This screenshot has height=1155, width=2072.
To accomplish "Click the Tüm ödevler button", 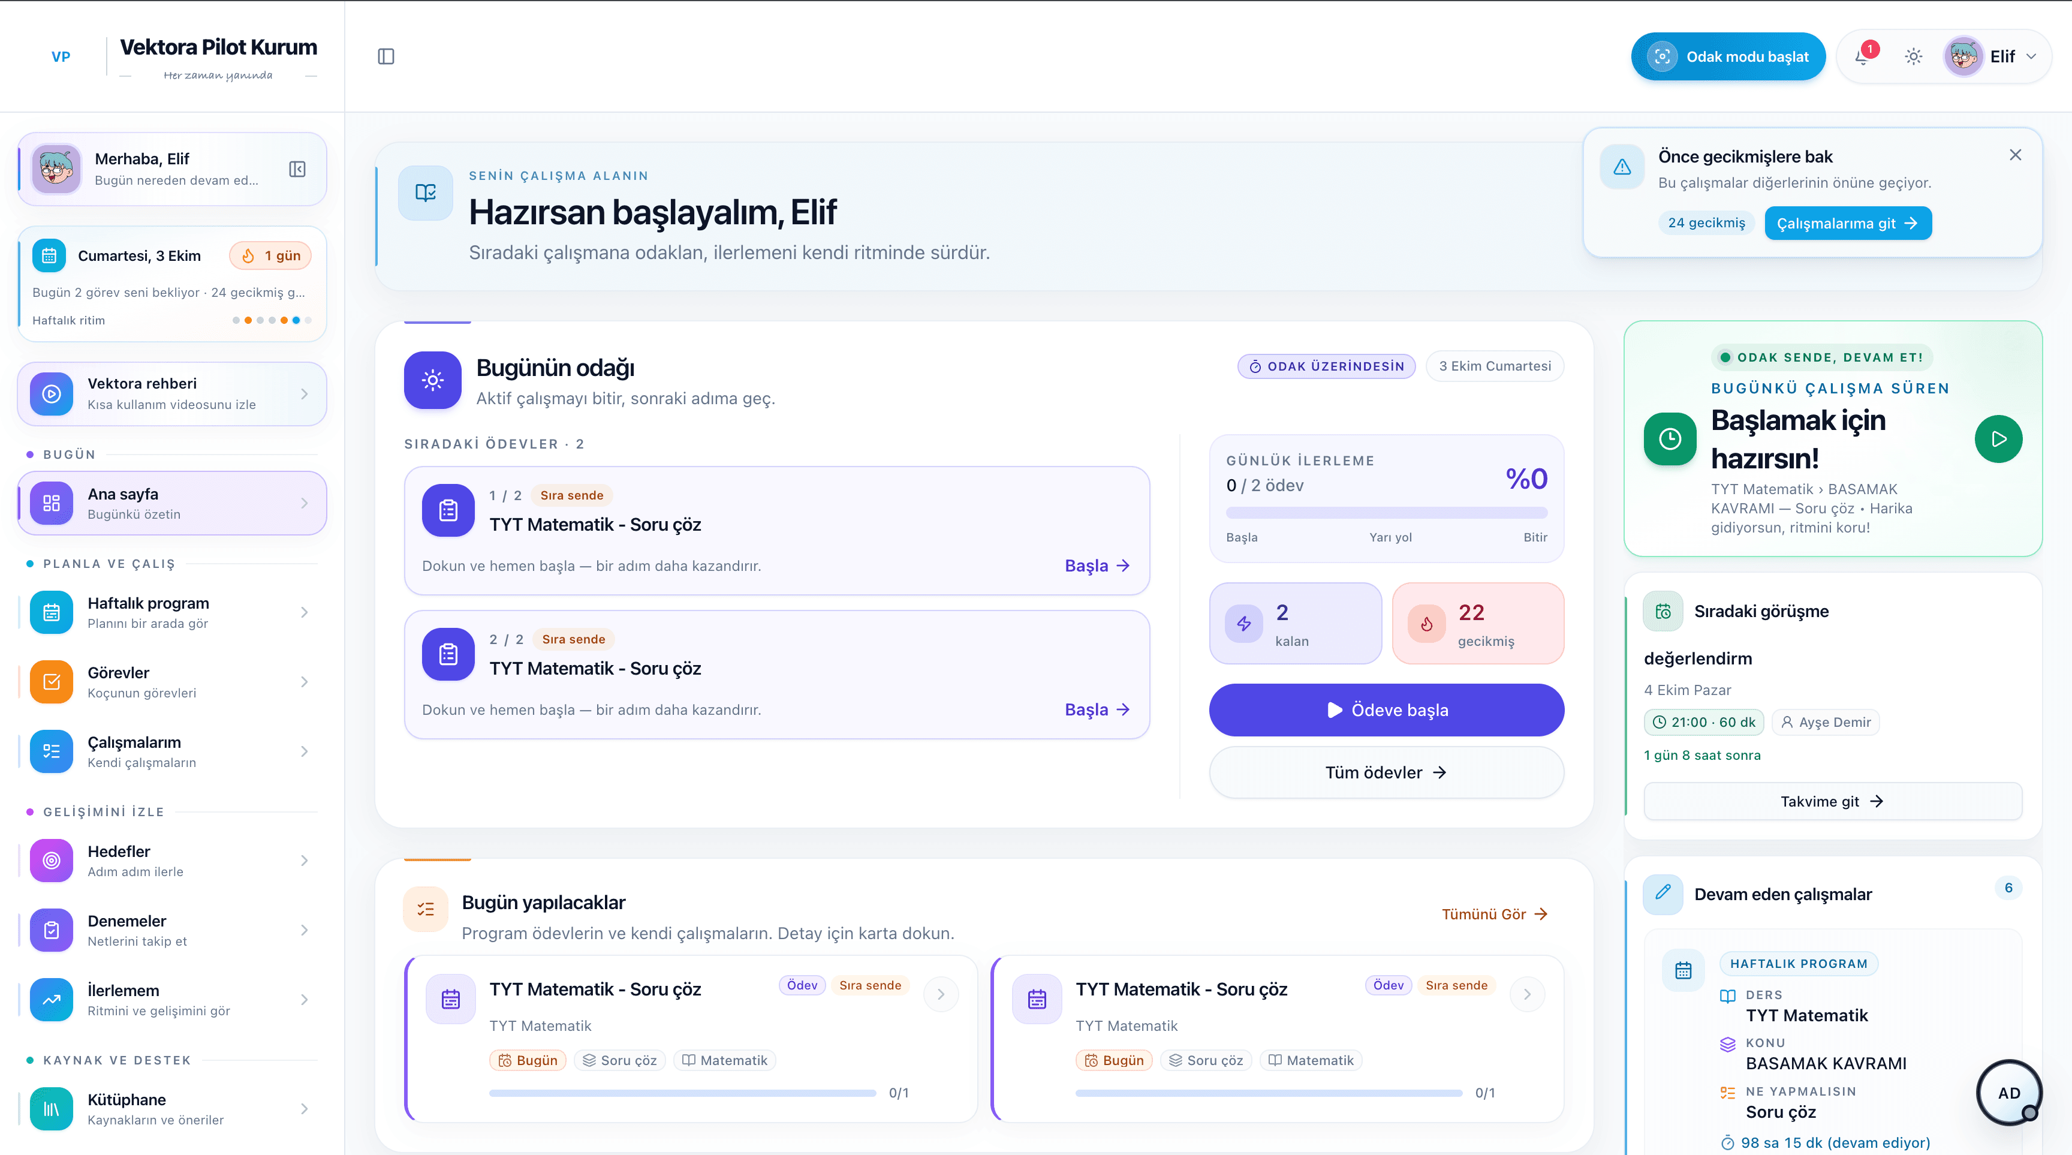I will coord(1386,772).
